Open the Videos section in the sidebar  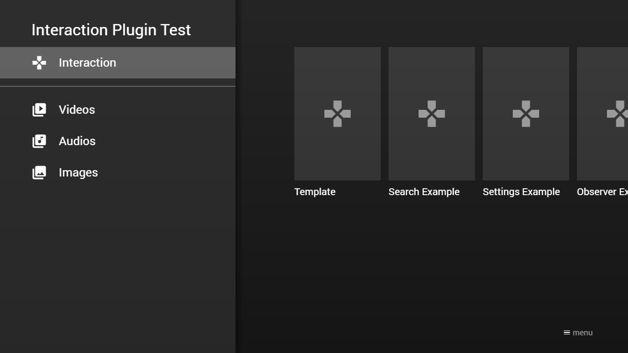coord(77,110)
